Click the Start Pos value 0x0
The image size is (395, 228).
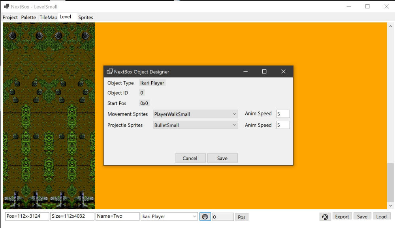tap(144, 103)
